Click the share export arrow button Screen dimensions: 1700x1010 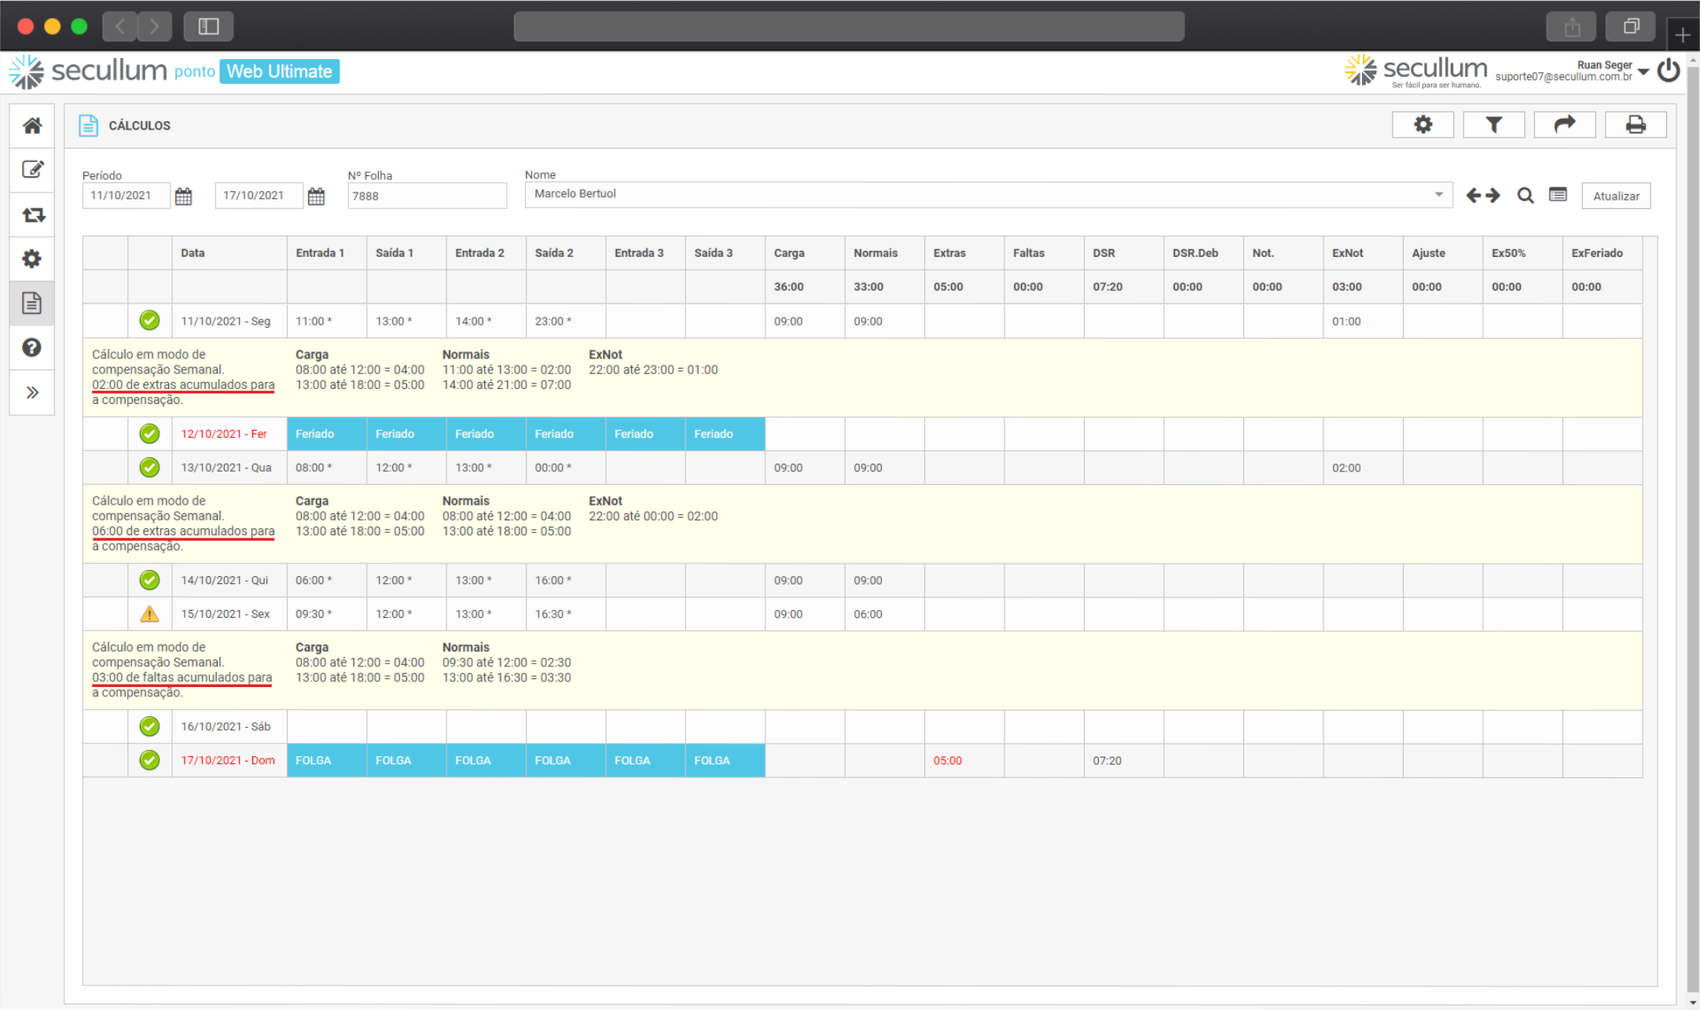click(x=1565, y=124)
